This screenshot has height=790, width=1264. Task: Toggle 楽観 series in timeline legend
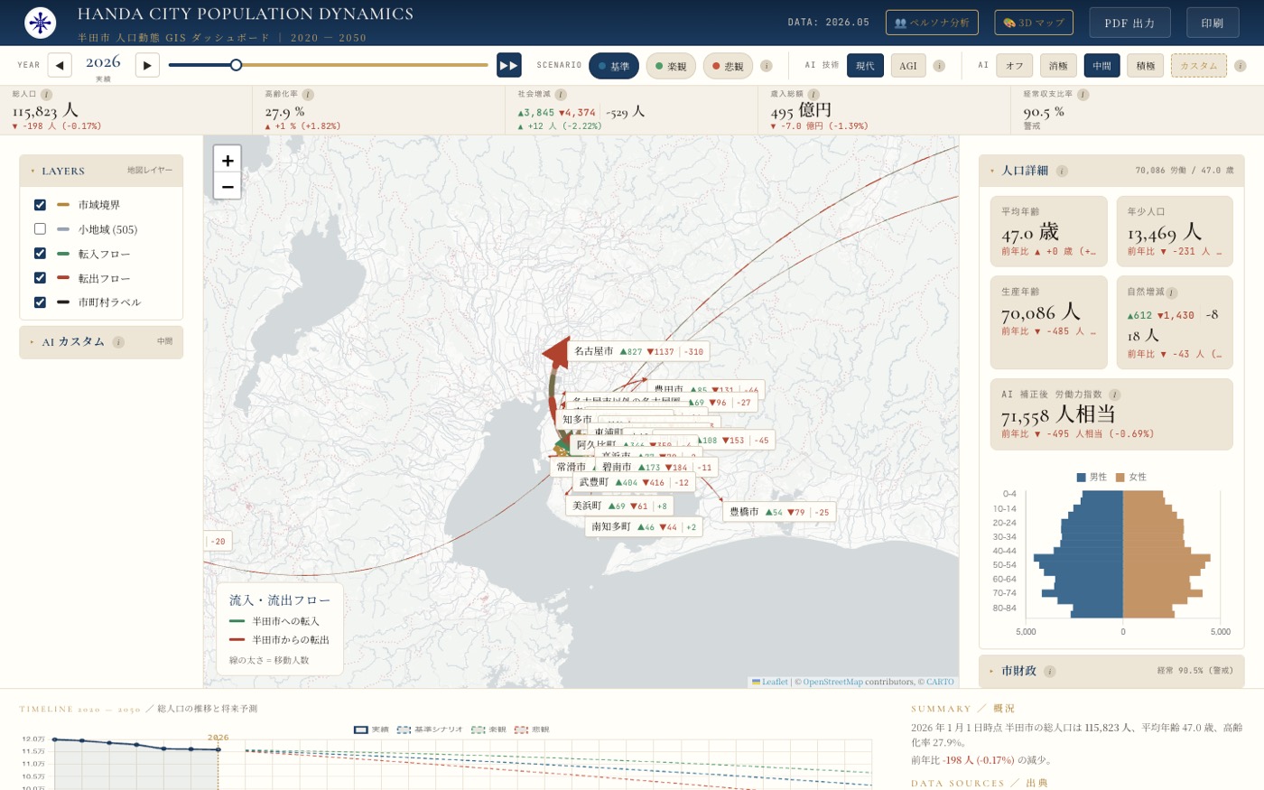pyautogui.click(x=488, y=730)
